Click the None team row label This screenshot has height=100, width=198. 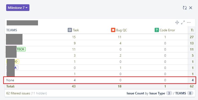point(10,80)
